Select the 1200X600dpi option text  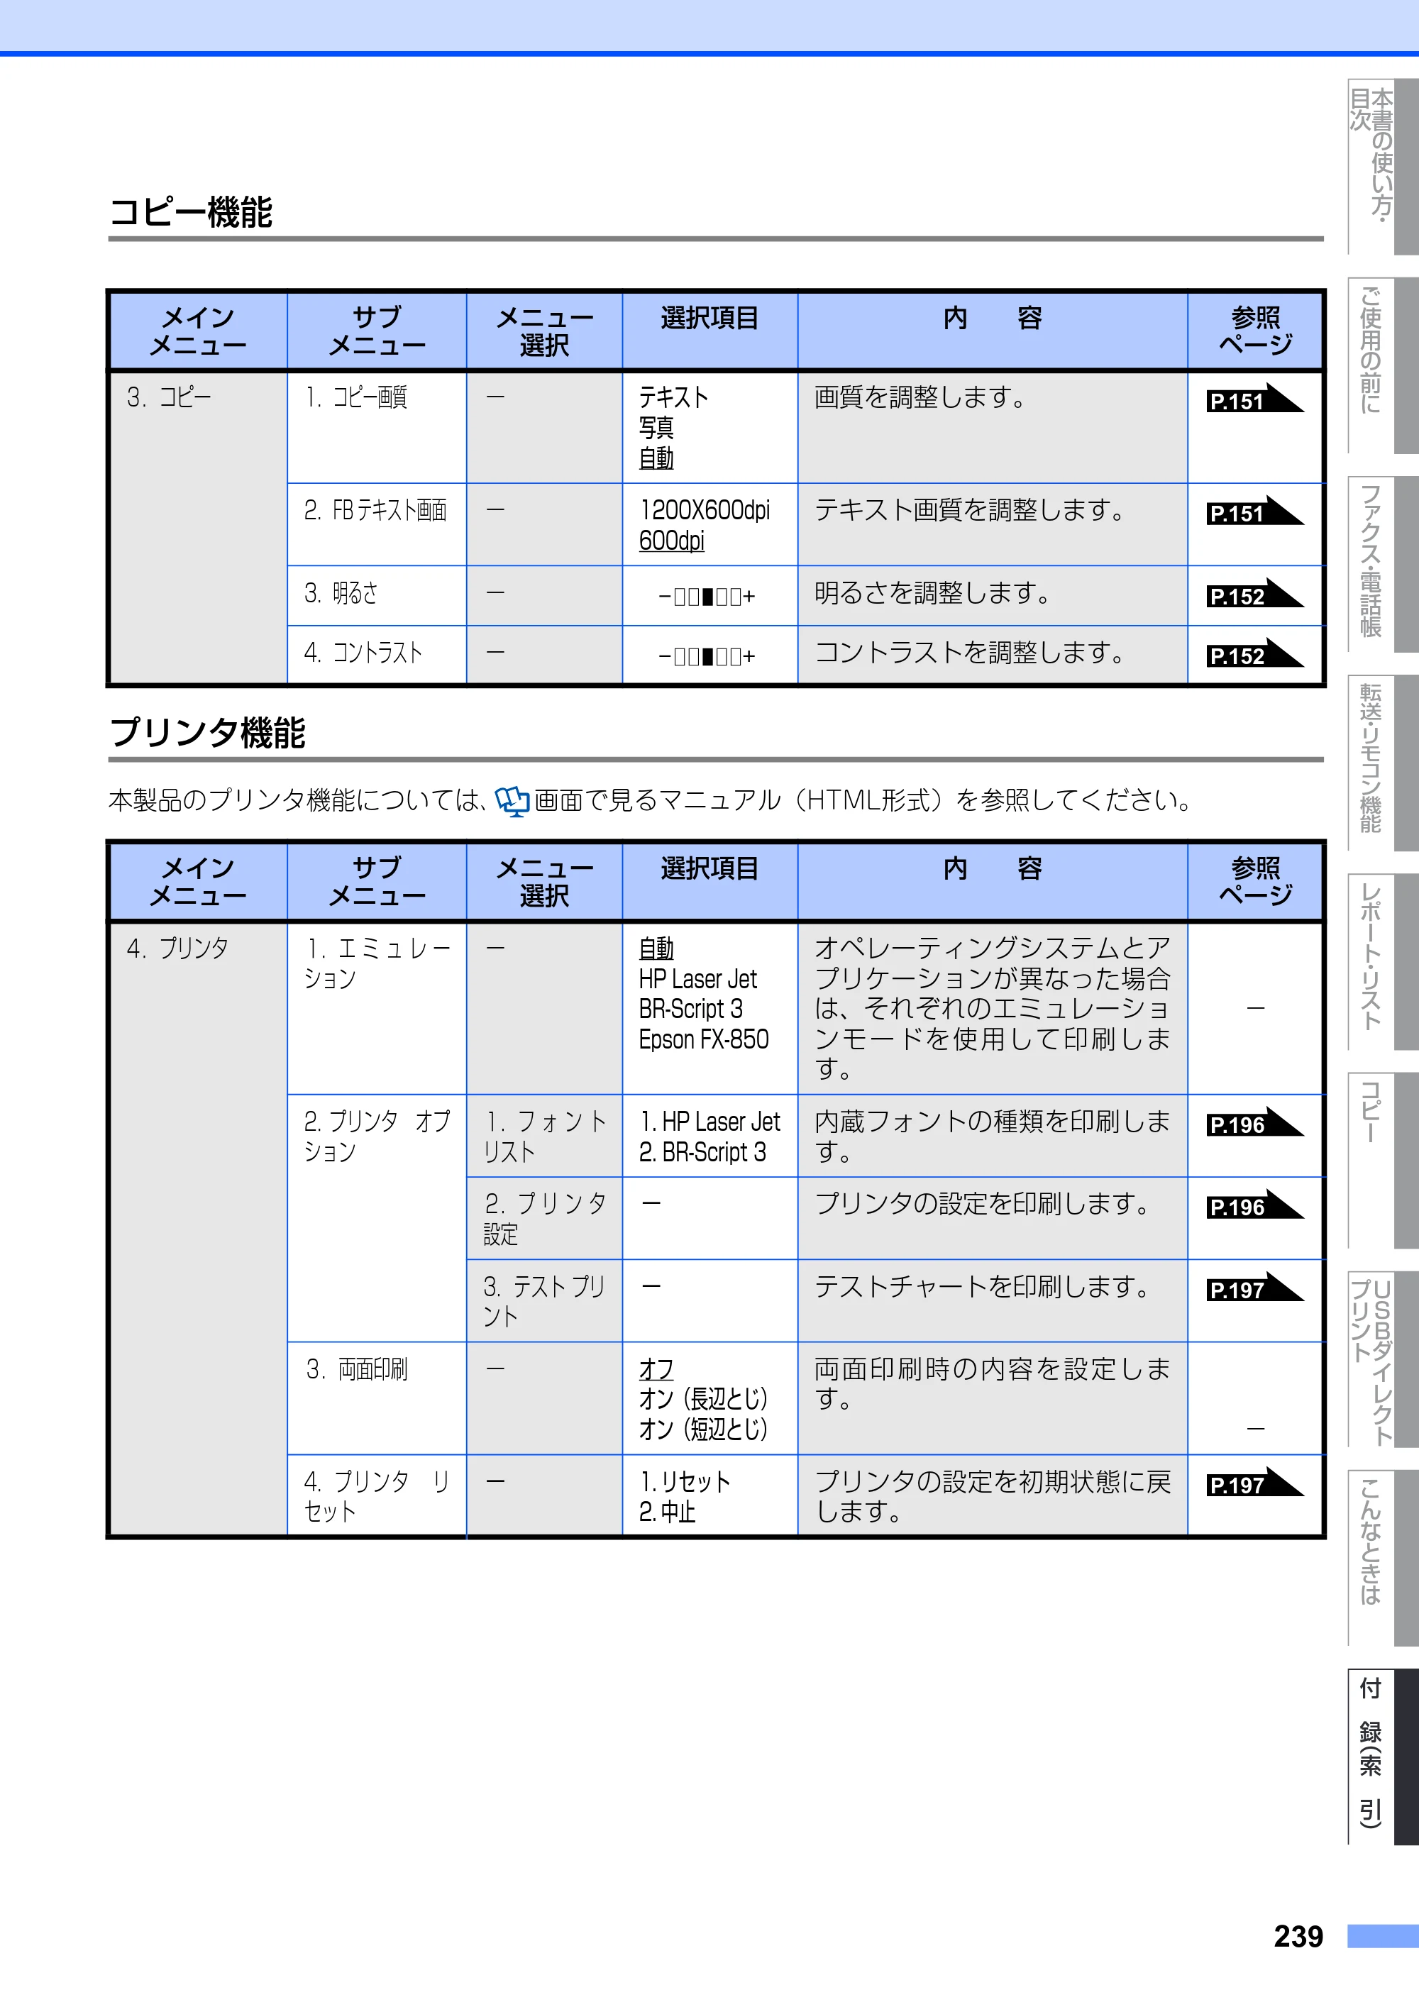705,510
